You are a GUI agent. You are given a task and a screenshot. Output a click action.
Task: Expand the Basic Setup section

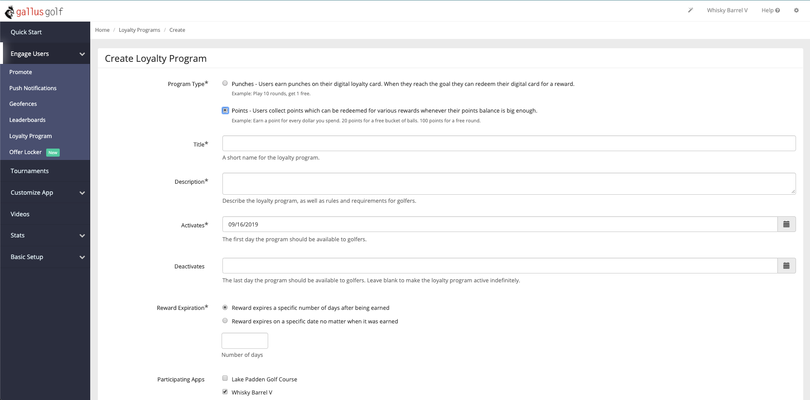coord(82,257)
